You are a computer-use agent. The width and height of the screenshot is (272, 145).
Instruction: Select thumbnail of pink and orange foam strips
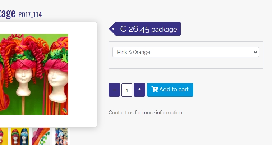pos(41,136)
